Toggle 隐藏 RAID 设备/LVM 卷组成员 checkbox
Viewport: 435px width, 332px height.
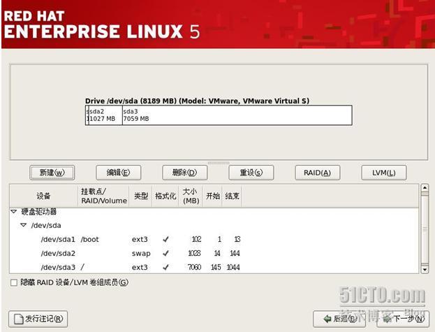coord(14,282)
